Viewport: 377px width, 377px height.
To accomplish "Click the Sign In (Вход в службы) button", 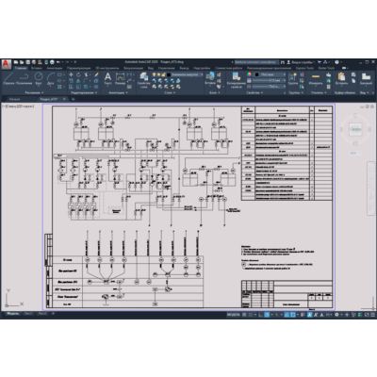I will click(x=302, y=62).
